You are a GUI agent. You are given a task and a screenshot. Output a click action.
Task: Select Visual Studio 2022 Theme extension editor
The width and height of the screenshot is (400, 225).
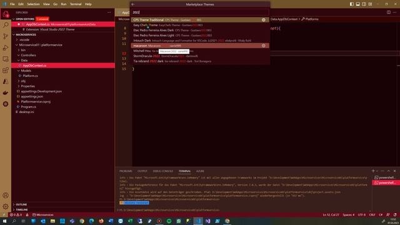(x=50, y=29)
